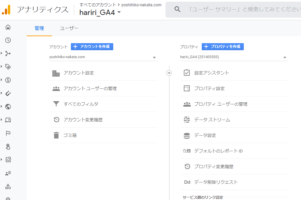Open the Home icon in sidebar
The width and height of the screenshot is (301, 200).
(x=8, y=27)
